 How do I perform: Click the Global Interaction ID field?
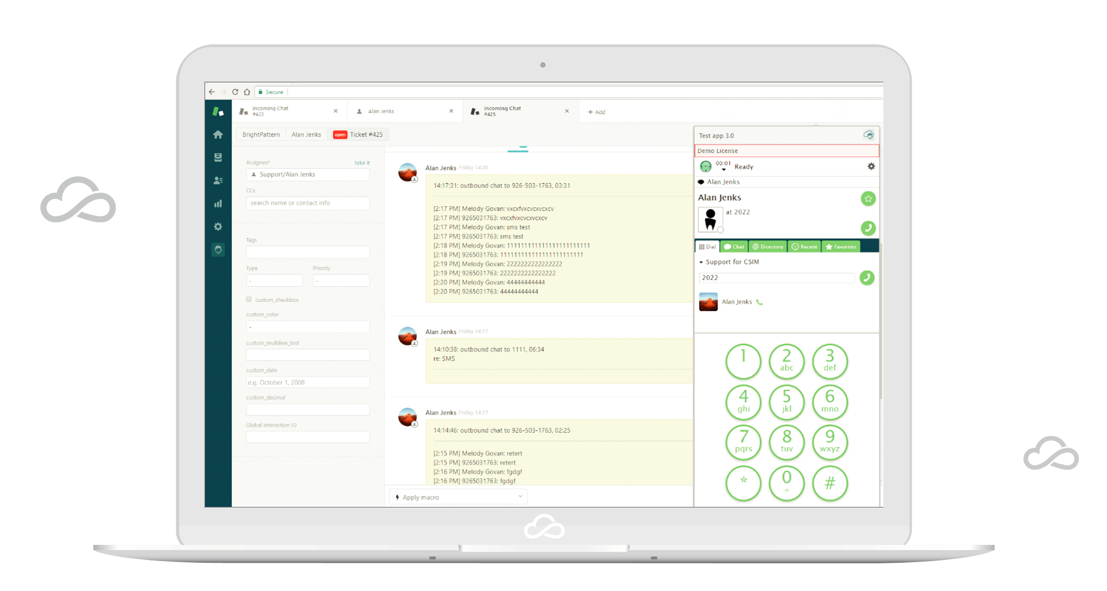pyautogui.click(x=308, y=437)
